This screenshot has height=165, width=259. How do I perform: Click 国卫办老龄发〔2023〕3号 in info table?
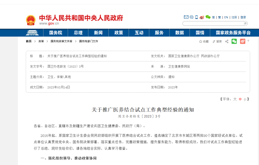pos(65,66)
